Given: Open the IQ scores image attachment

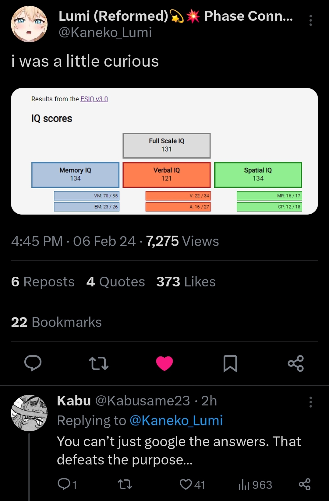Looking at the screenshot, I should click(x=164, y=151).
